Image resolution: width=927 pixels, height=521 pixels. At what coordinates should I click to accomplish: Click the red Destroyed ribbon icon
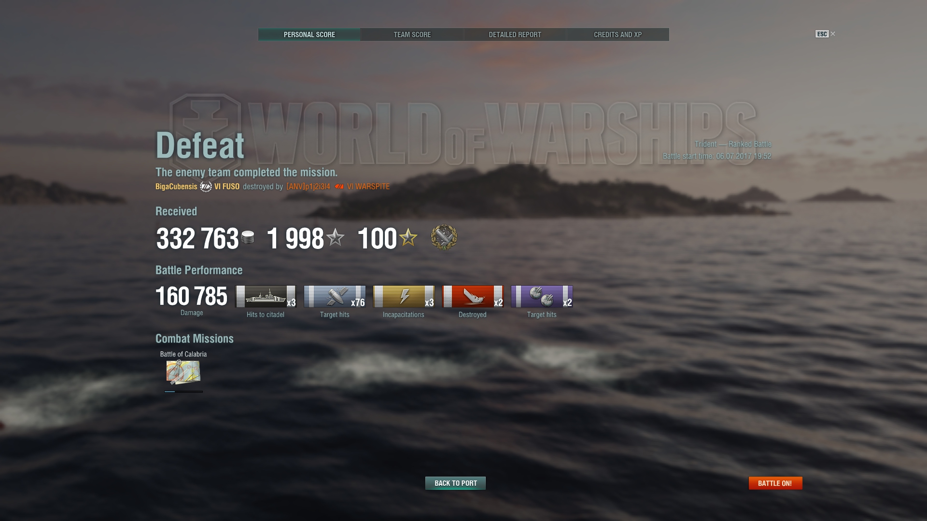click(473, 296)
